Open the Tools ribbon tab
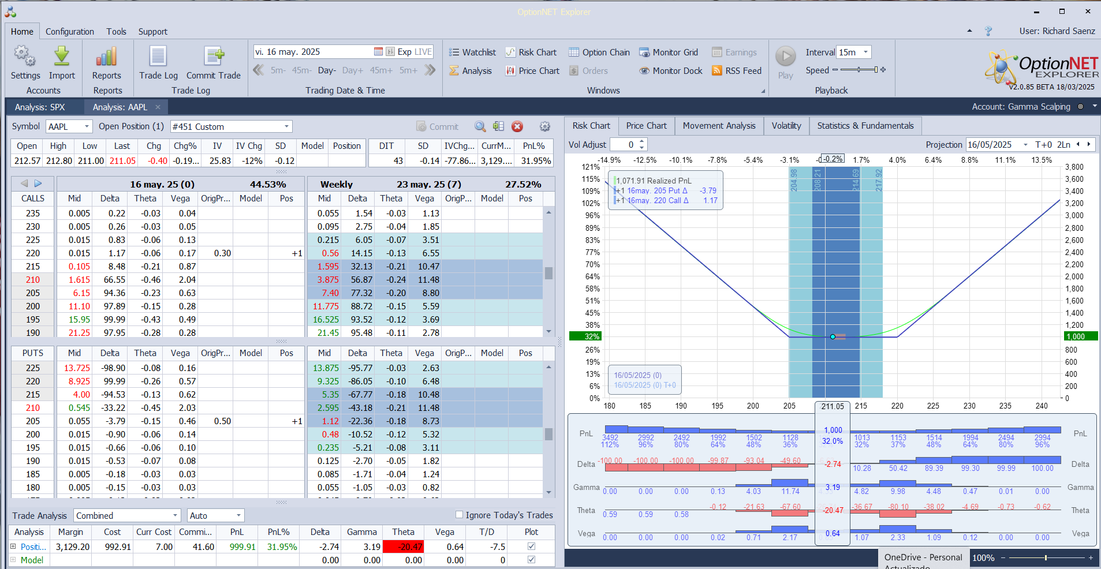 [116, 32]
